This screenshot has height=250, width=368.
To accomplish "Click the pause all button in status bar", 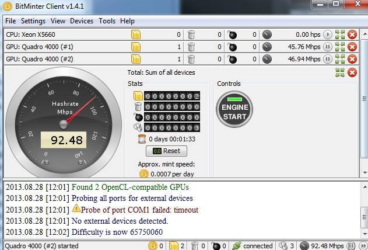I will (351, 246).
